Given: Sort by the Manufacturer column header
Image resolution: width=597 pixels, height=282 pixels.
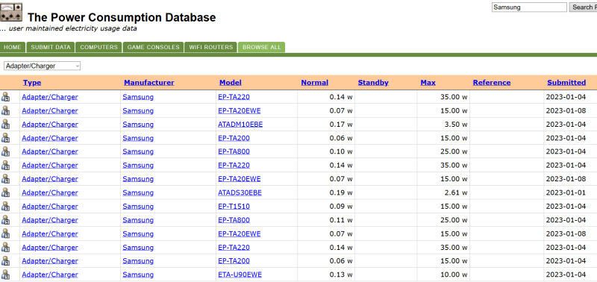Looking at the screenshot, I should click(149, 83).
